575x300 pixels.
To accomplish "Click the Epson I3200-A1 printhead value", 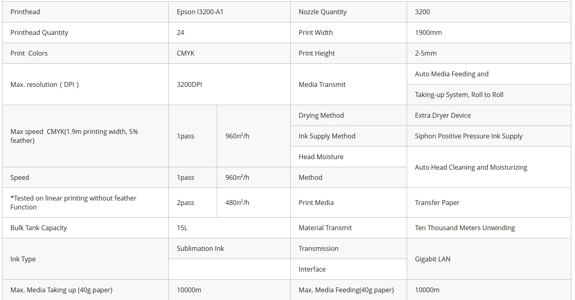I will tap(200, 12).
